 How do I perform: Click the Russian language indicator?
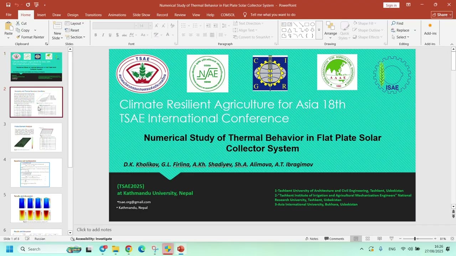pos(40,239)
